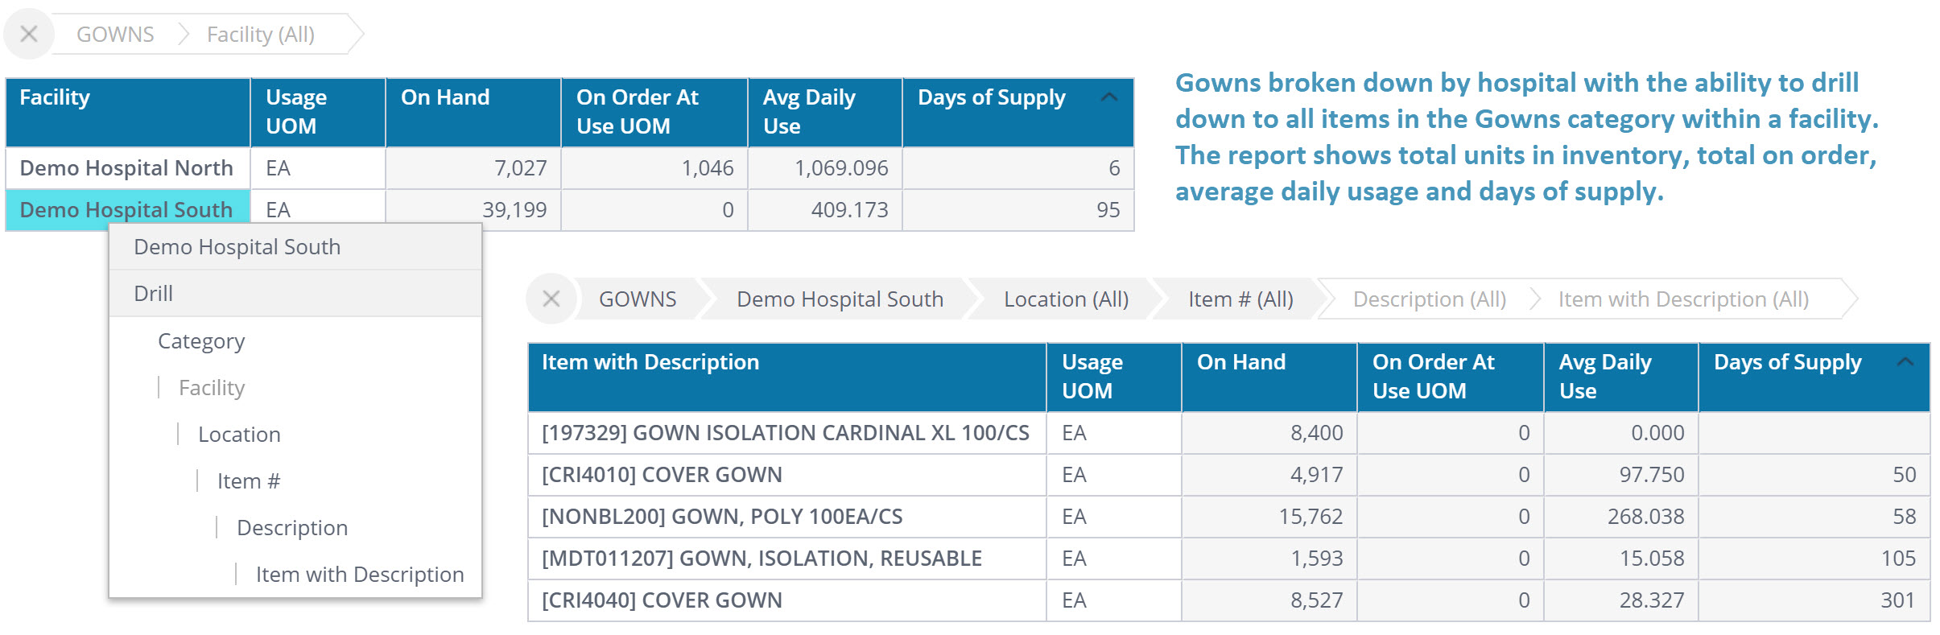Select the GOWN ISOLATION CARDINAL XL row
The image size is (1940, 635).
click(x=785, y=433)
